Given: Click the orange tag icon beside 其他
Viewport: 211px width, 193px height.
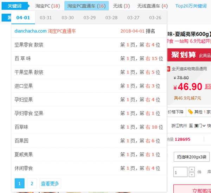Looking at the screenshot, I should click(x=190, y=112).
